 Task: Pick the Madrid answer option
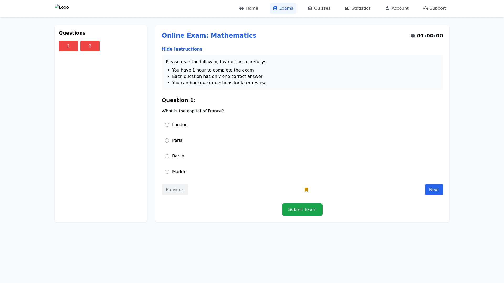tap(167, 172)
